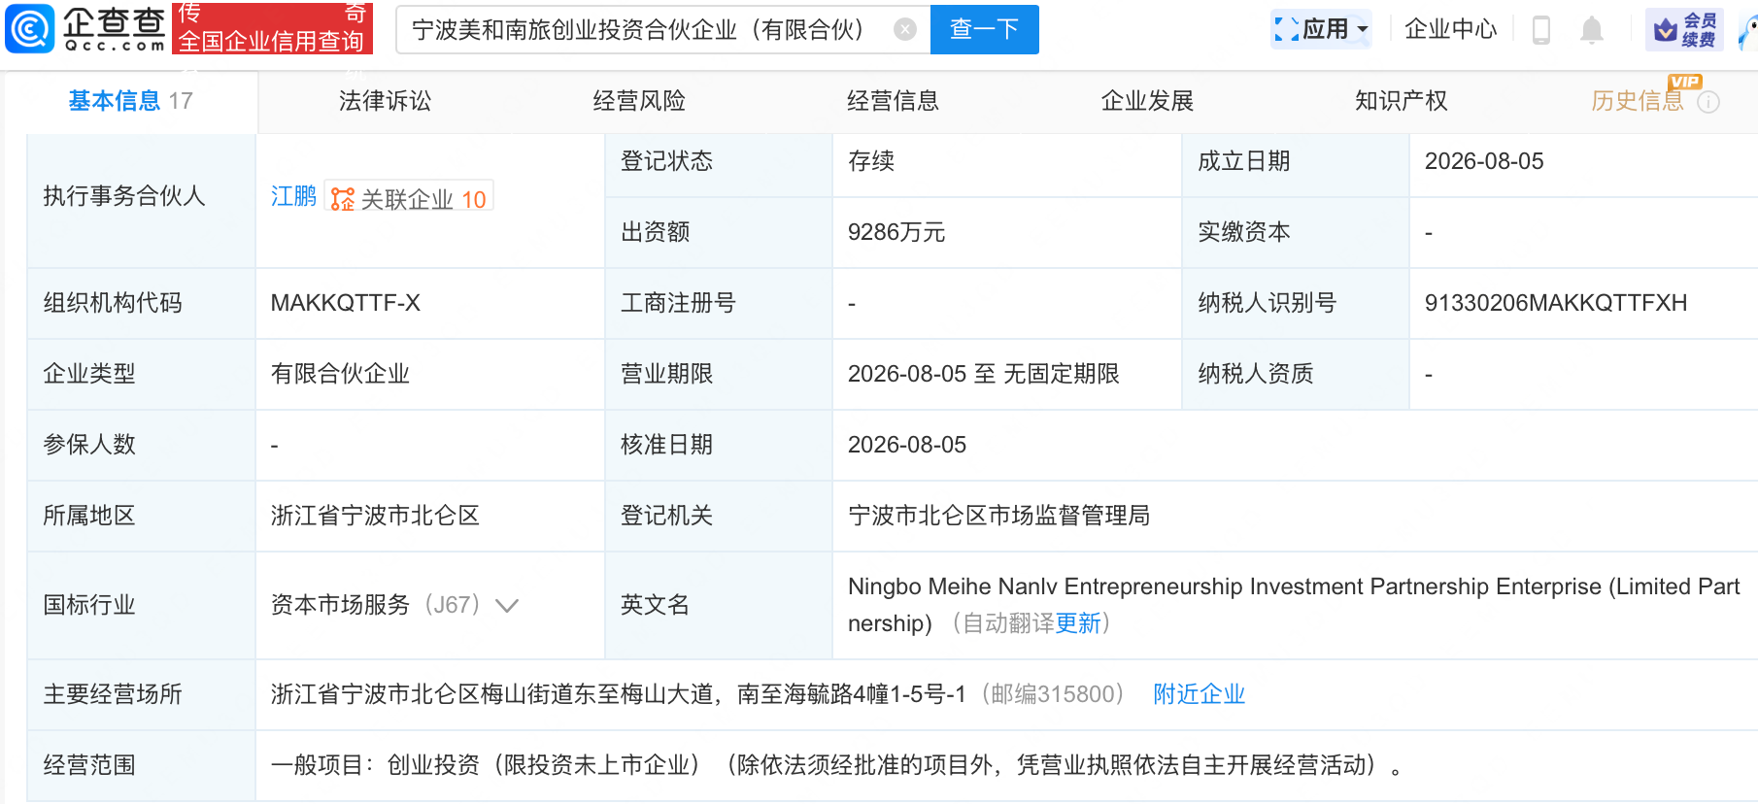Screen dimensions: 1758x804
Task: Click the 9286万元 capital value
Action: click(x=896, y=232)
